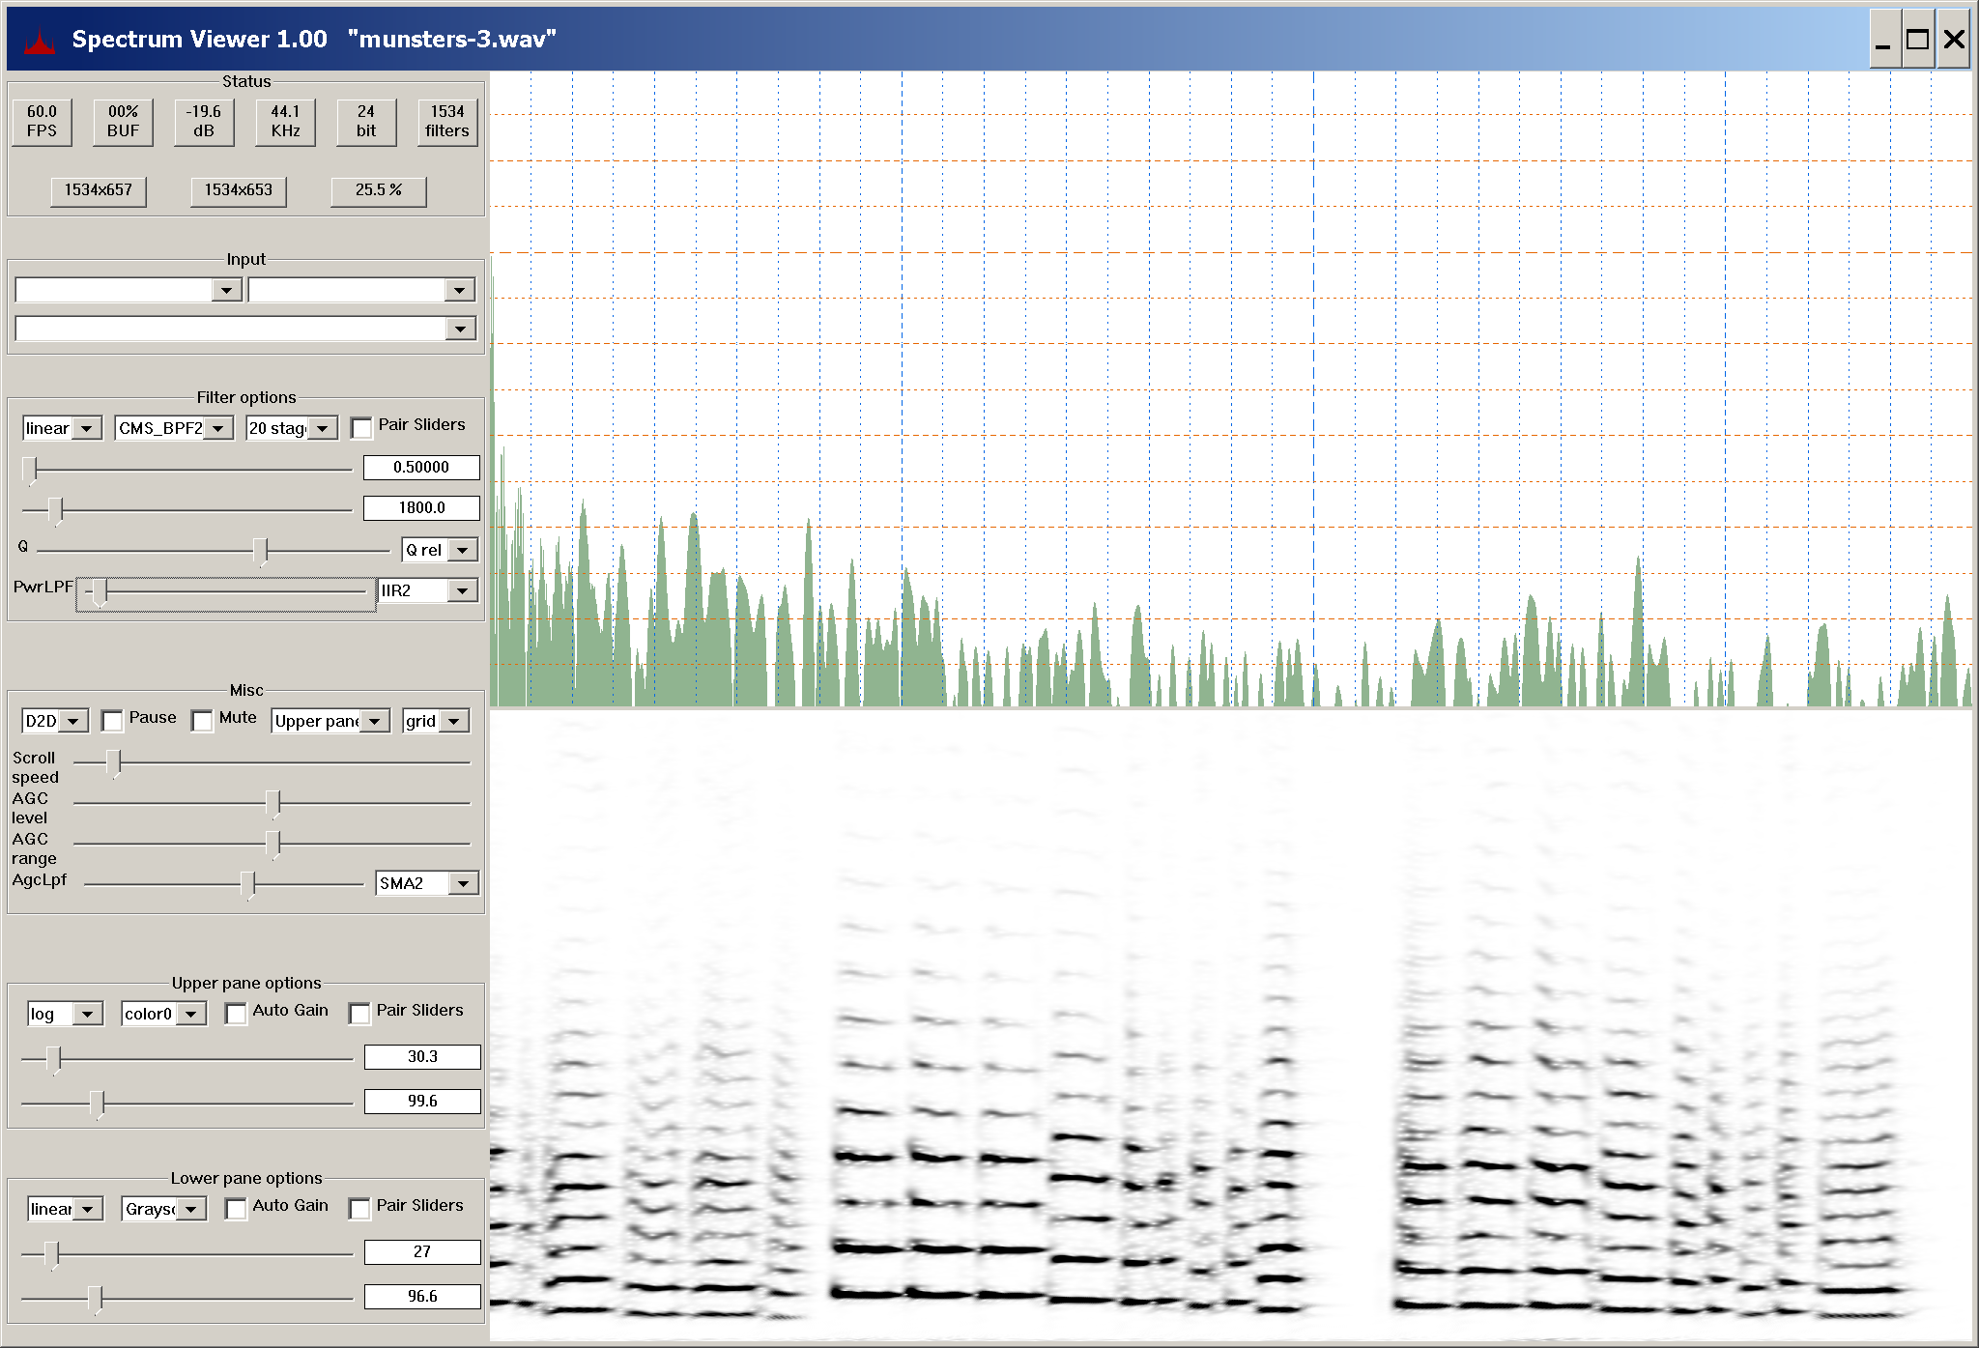1979x1348 pixels.
Task: Toggle the Pause checkbox
Action: click(x=112, y=720)
